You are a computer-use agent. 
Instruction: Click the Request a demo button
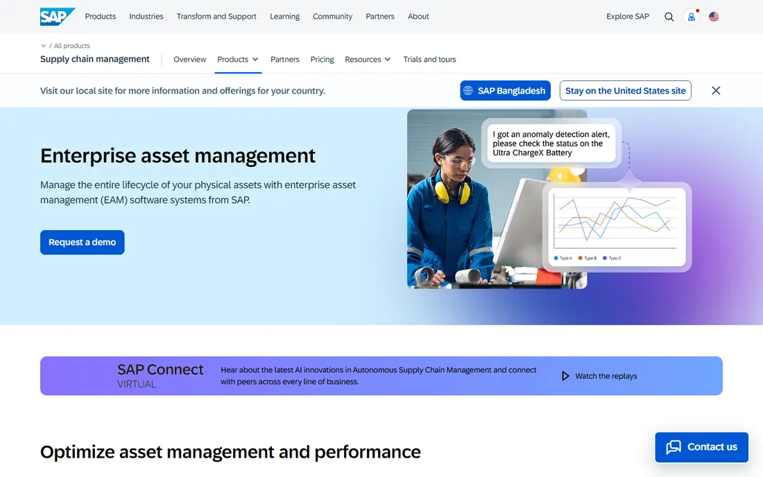(83, 242)
